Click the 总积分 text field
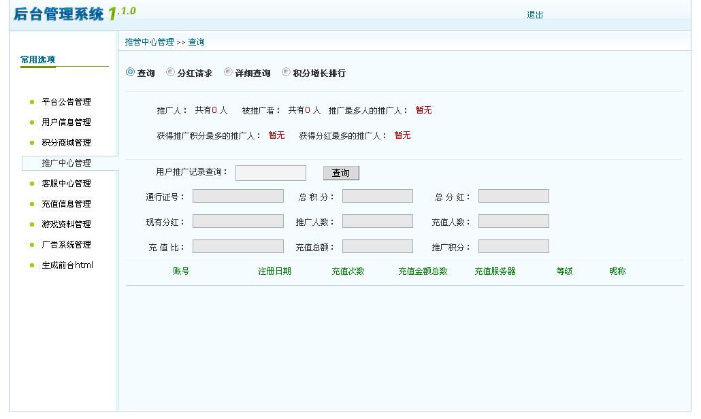 click(x=377, y=196)
